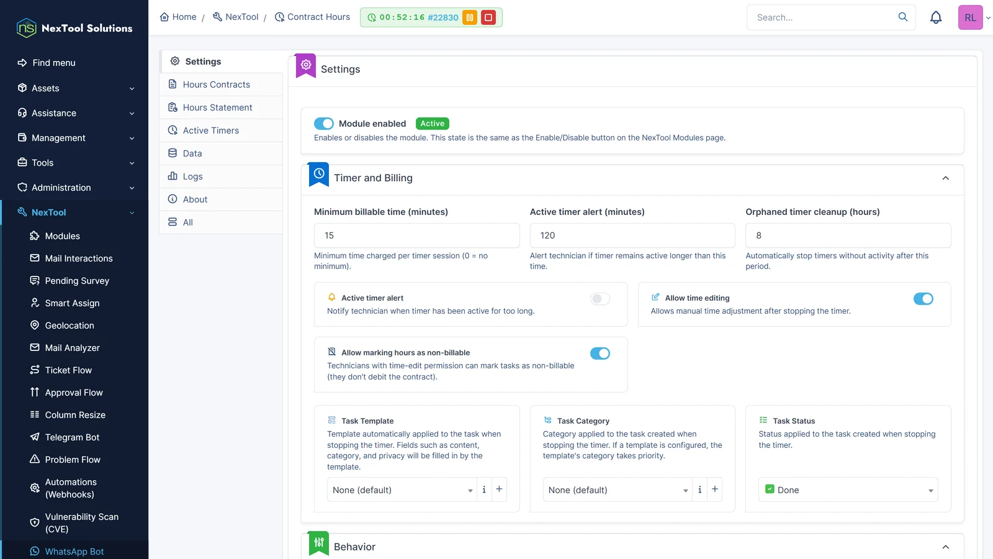Expand the Administration sidebar menu

tap(74, 188)
